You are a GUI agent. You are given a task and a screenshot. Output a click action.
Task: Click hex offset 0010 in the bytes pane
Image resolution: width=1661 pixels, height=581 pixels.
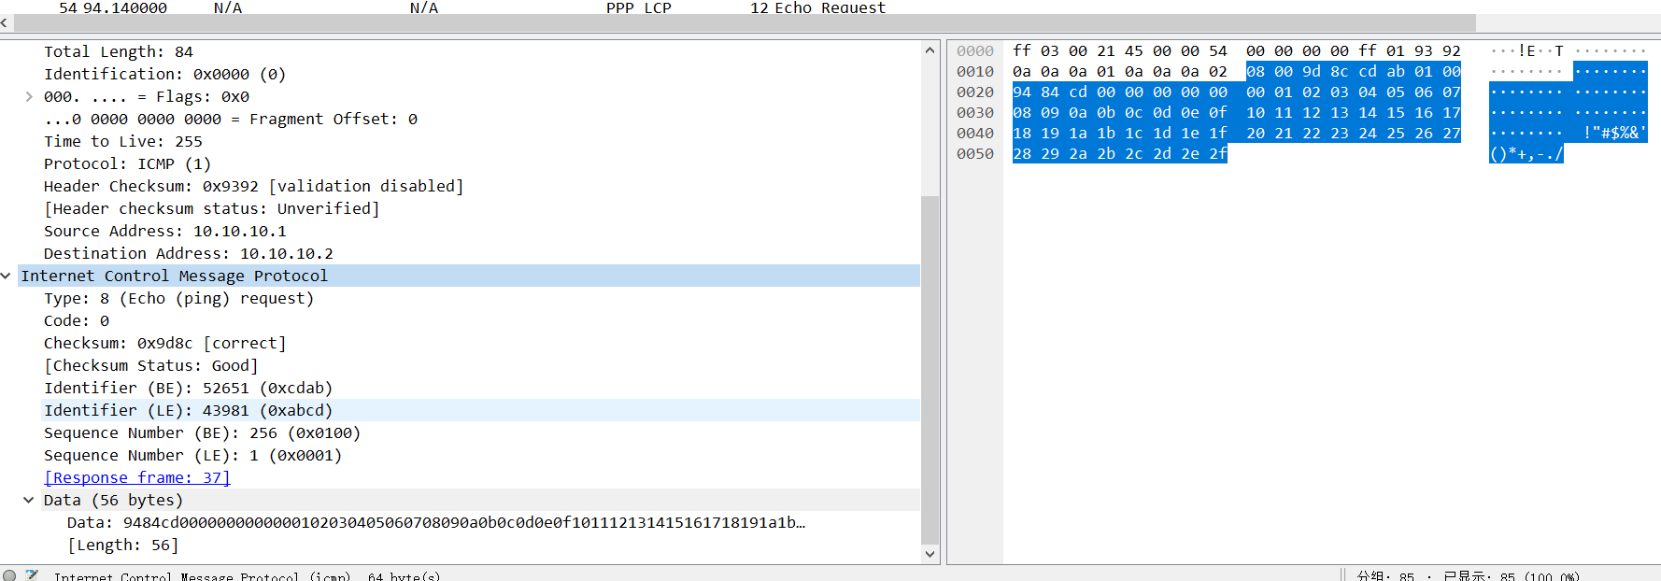point(975,72)
